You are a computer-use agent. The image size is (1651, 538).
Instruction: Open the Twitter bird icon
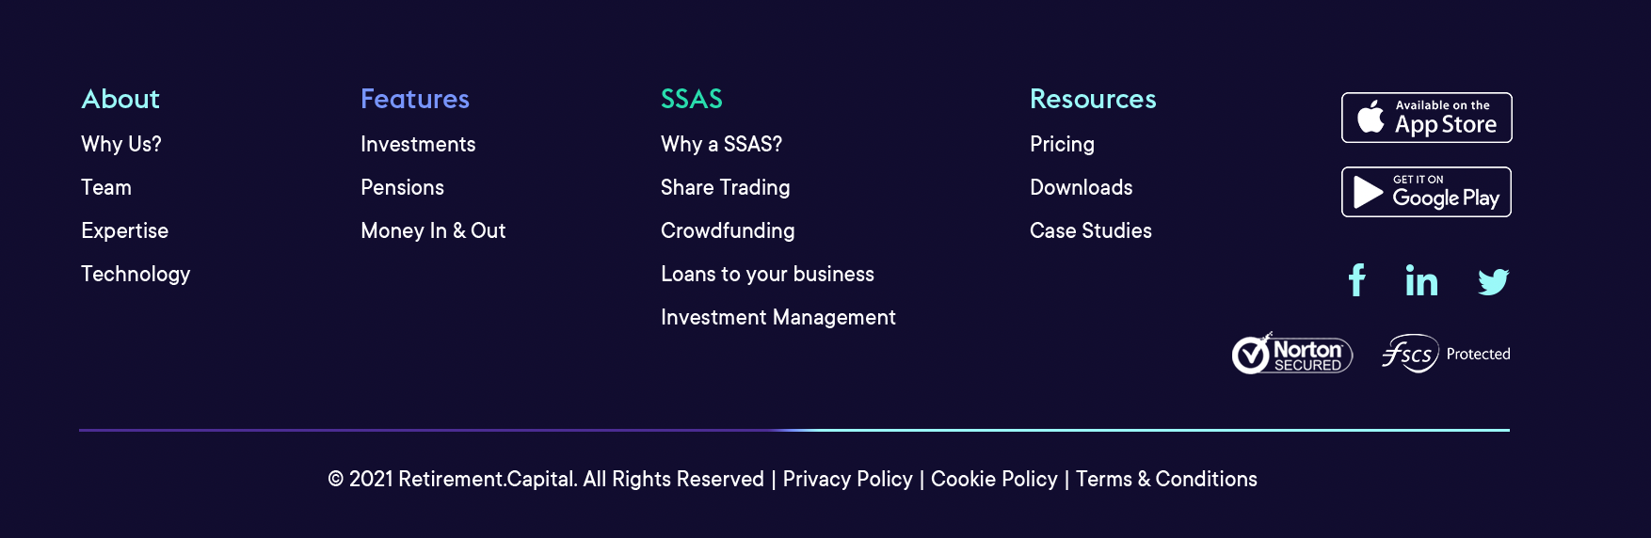(x=1493, y=281)
